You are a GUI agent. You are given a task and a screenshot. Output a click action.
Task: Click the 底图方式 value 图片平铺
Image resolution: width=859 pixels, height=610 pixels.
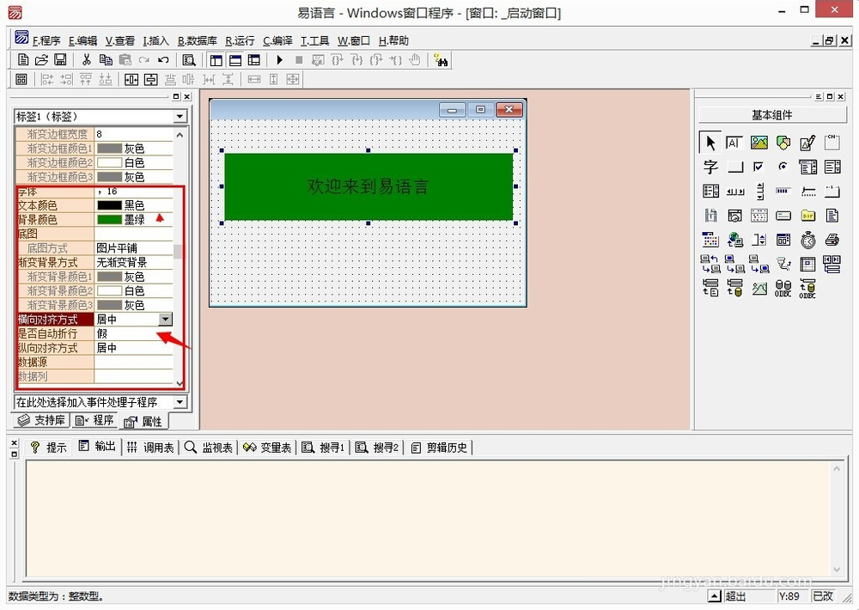tap(134, 248)
